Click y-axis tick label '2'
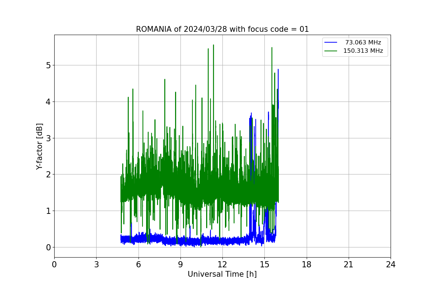 point(48,174)
